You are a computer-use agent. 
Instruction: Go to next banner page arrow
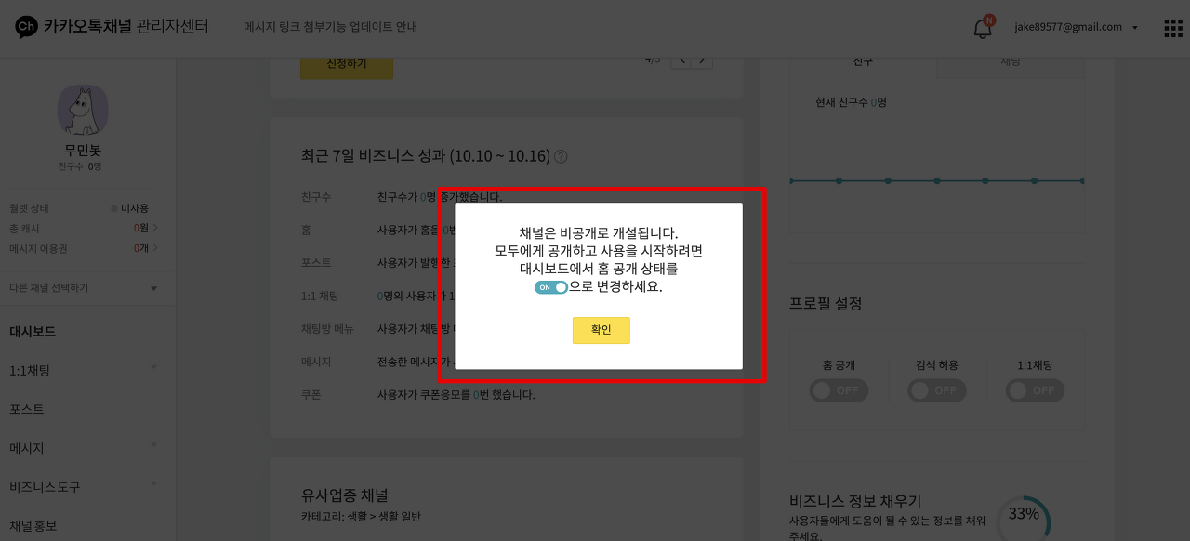(704, 61)
